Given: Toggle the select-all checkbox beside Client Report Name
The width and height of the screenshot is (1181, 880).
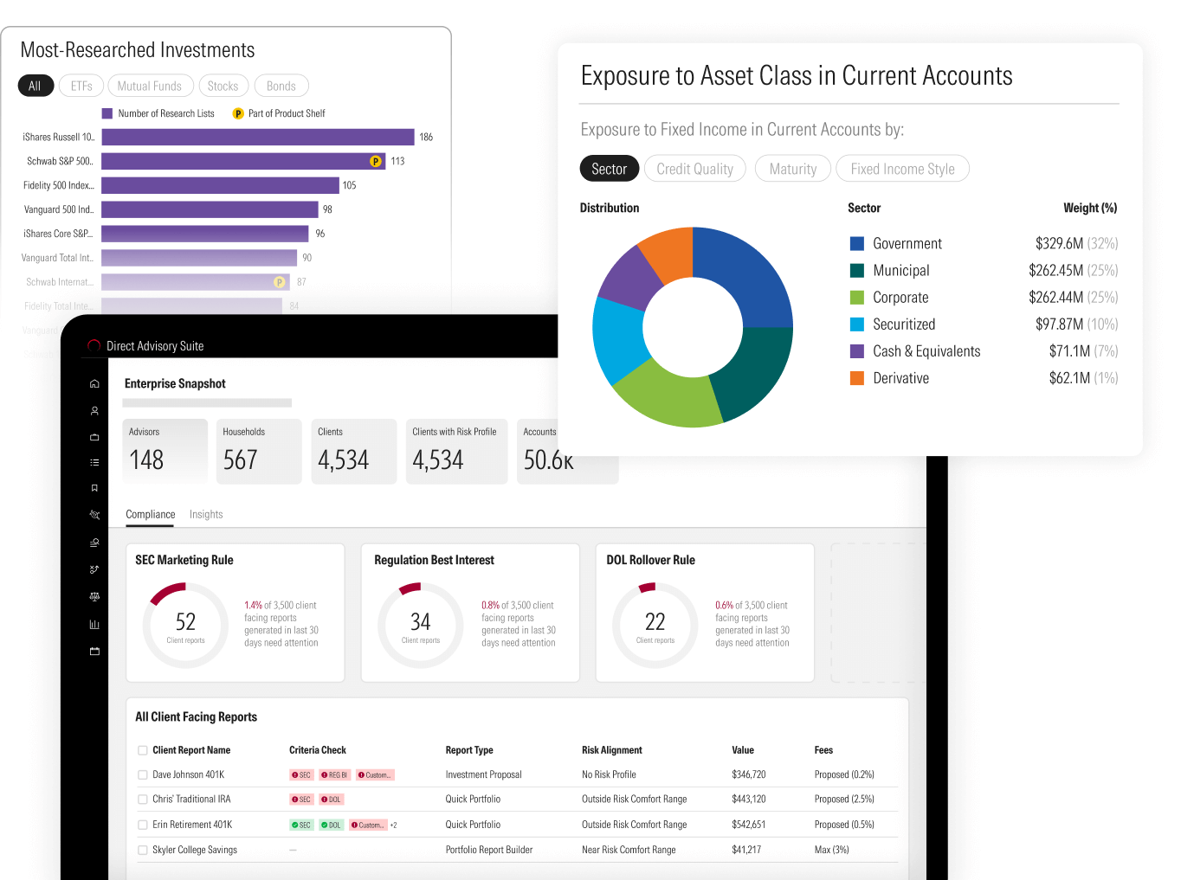Looking at the screenshot, I should [143, 750].
